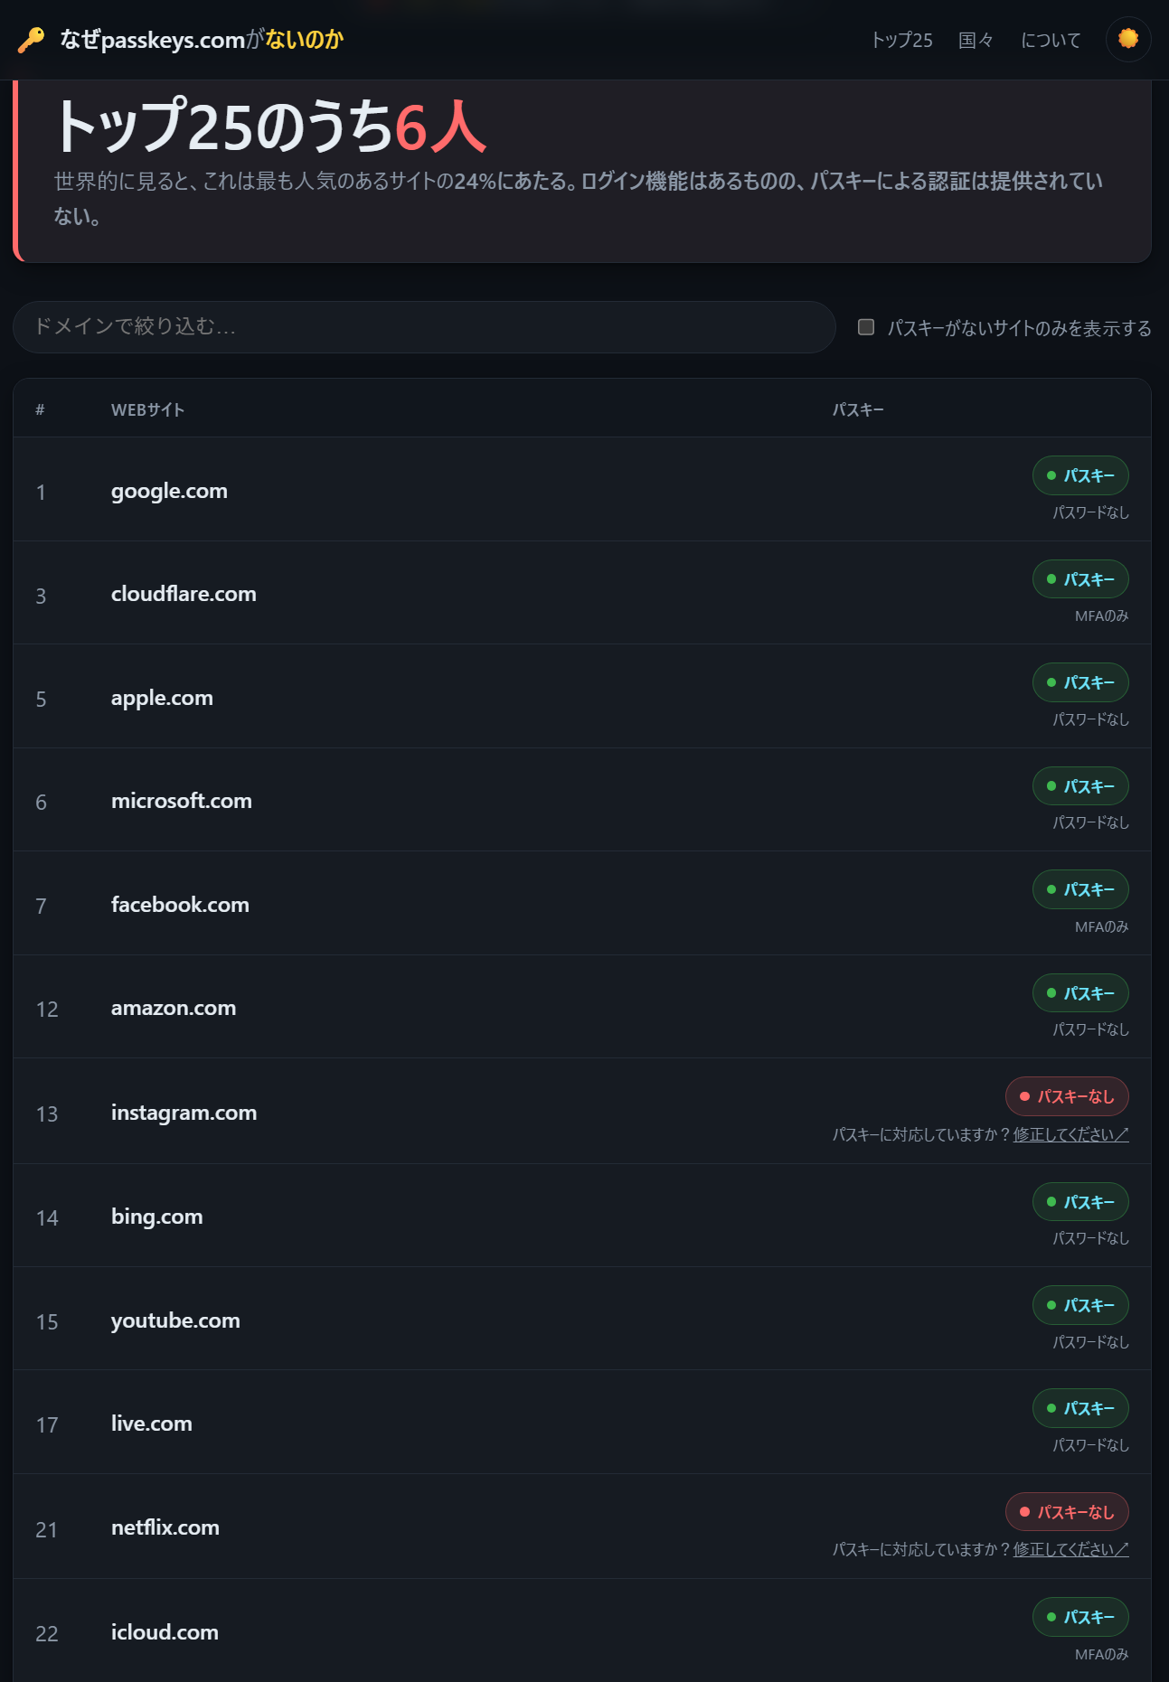Select the microsoft.com site name
Viewport: 1169px width, 1682px height.
coord(182,801)
